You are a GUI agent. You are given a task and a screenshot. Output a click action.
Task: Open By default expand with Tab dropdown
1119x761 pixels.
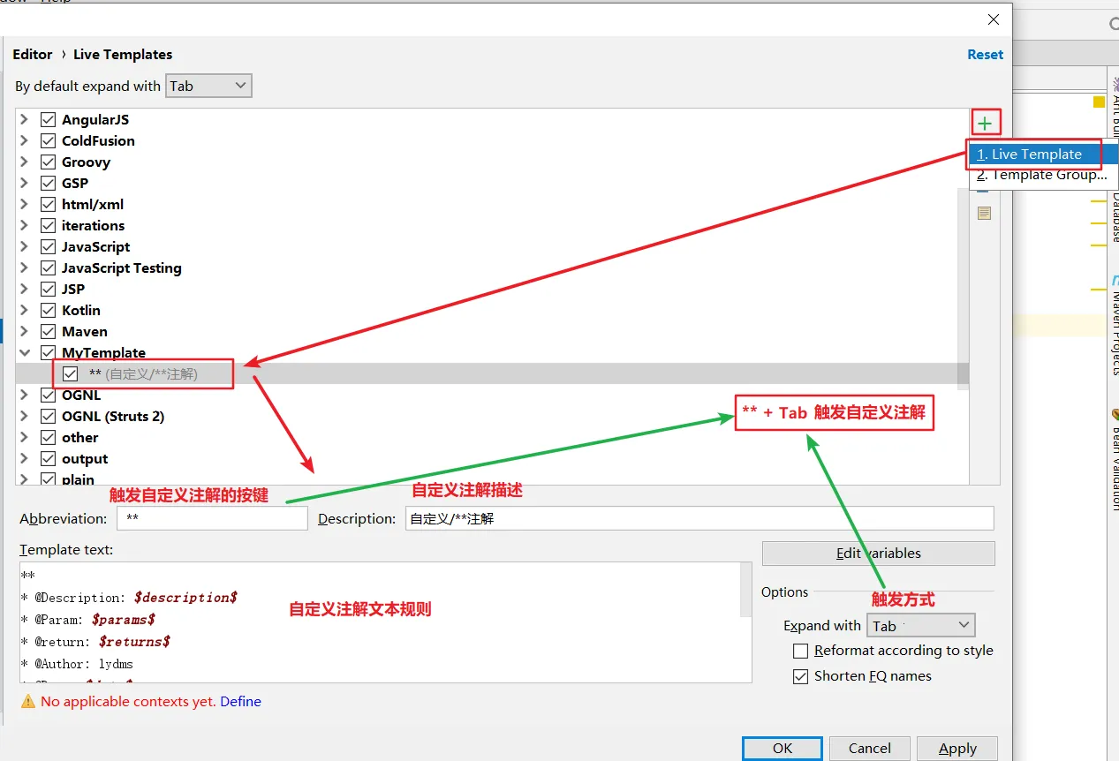pos(209,86)
